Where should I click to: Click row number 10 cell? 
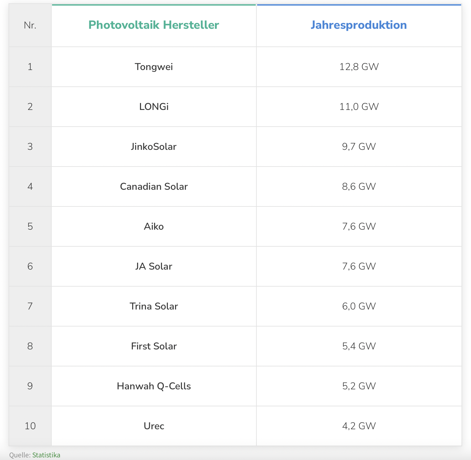(x=30, y=426)
